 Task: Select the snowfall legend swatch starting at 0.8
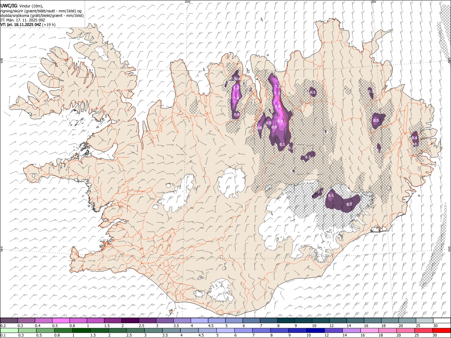tap(78, 320)
